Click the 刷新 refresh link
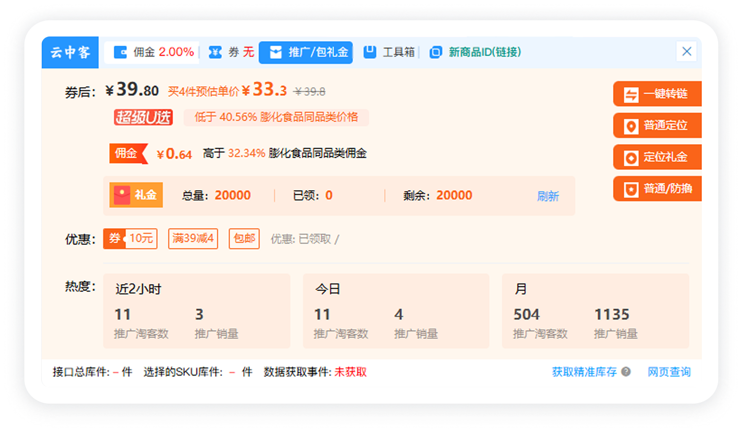 pyautogui.click(x=547, y=195)
